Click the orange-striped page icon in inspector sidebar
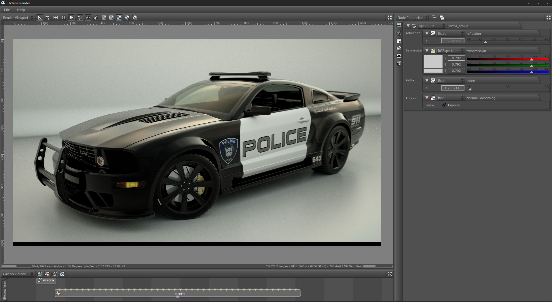Viewport: 552px width, 302px height. [x=399, y=41]
